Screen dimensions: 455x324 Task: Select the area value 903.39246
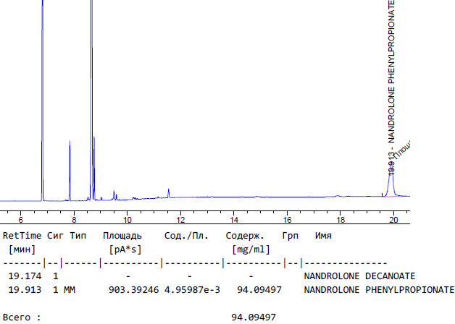[128, 290]
